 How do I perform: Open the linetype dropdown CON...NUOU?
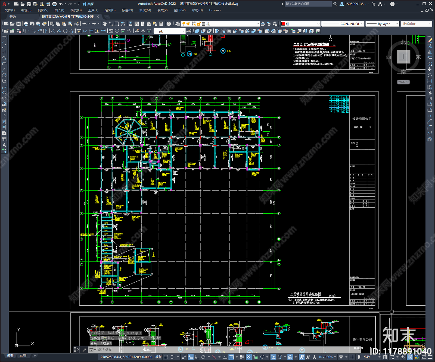pyautogui.click(x=343, y=24)
